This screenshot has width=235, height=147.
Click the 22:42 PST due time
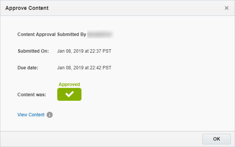point(100,68)
